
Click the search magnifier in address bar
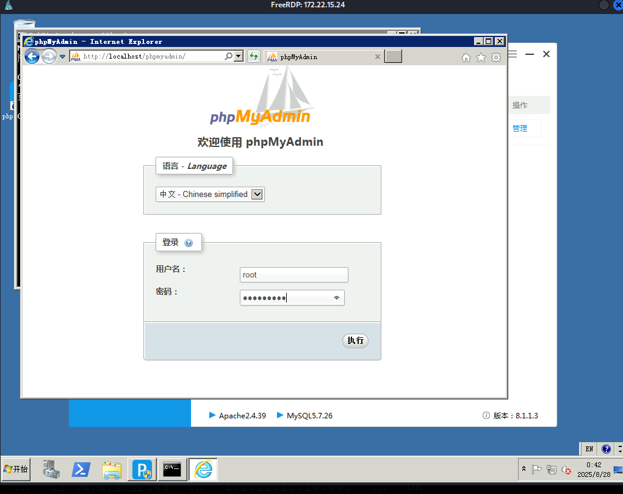pyautogui.click(x=228, y=56)
